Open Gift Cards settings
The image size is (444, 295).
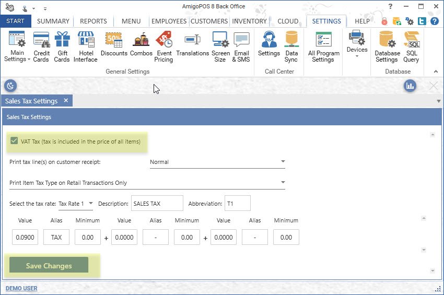(x=62, y=47)
